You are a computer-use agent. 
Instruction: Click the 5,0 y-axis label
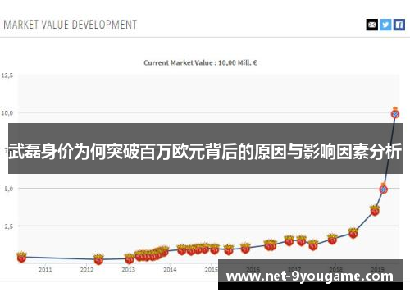click(9, 189)
